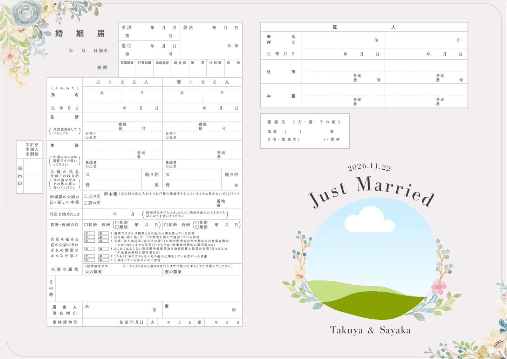Tick the wife's 離別 checkbox
507x359 pixels.
pyautogui.click(x=197, y=227)
